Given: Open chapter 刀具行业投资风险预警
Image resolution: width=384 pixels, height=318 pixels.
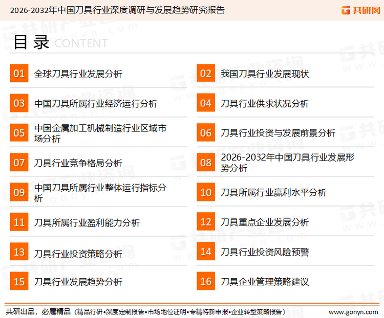Looking at the screenshot, I should tap(265, 252).
